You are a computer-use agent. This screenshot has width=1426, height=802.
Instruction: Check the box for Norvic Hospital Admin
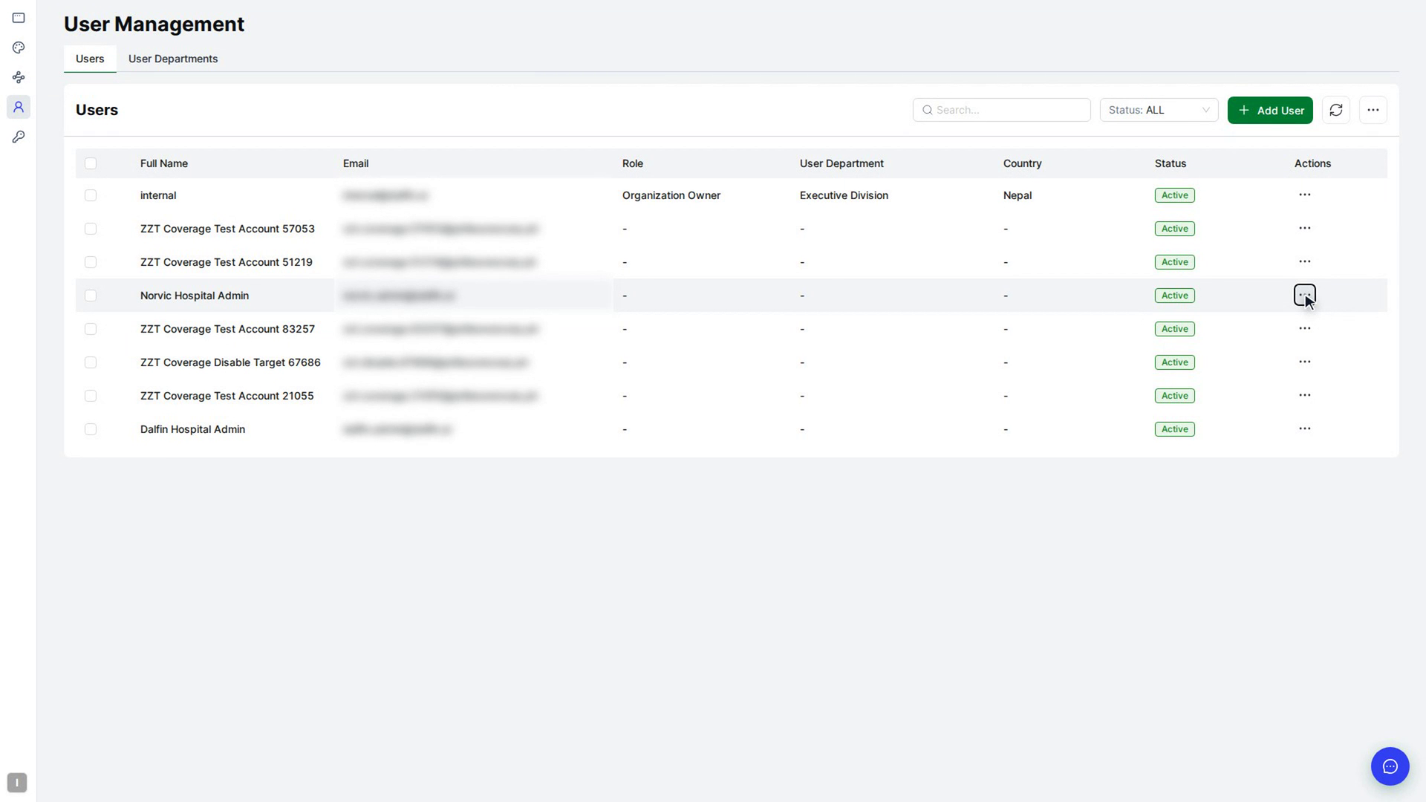[91, 296]
